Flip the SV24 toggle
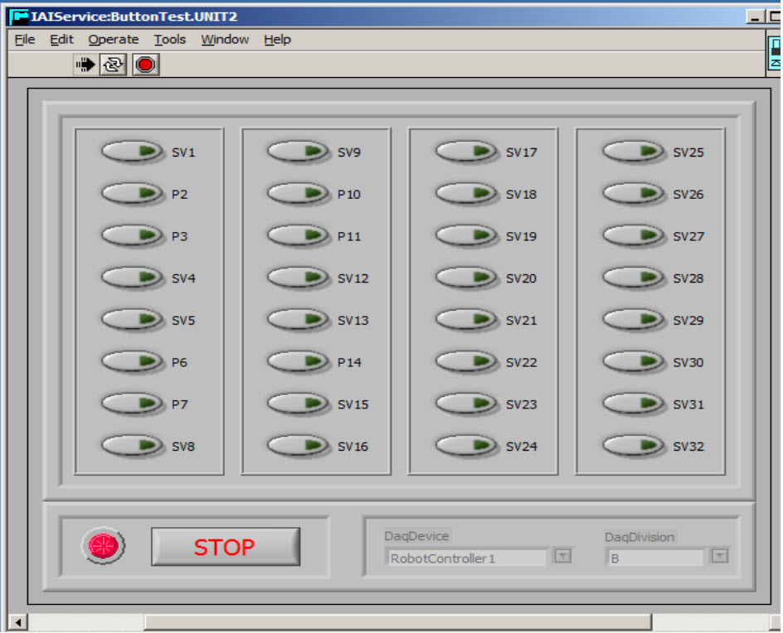Viewport: 783px width, 633px height. point(467,446)
